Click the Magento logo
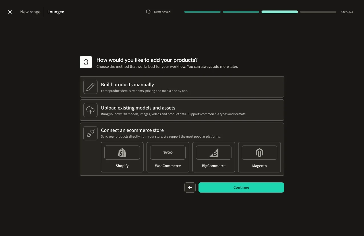 (x=259, y=153)
